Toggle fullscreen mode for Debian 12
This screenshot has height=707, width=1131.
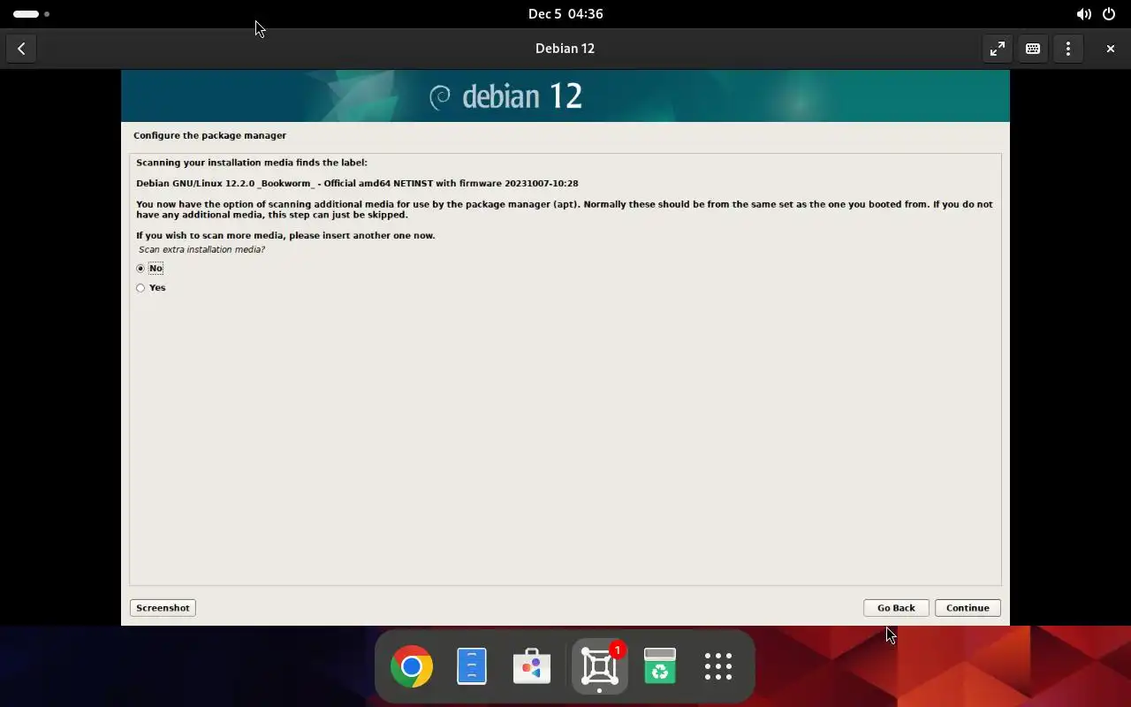(x=997, y=49)
